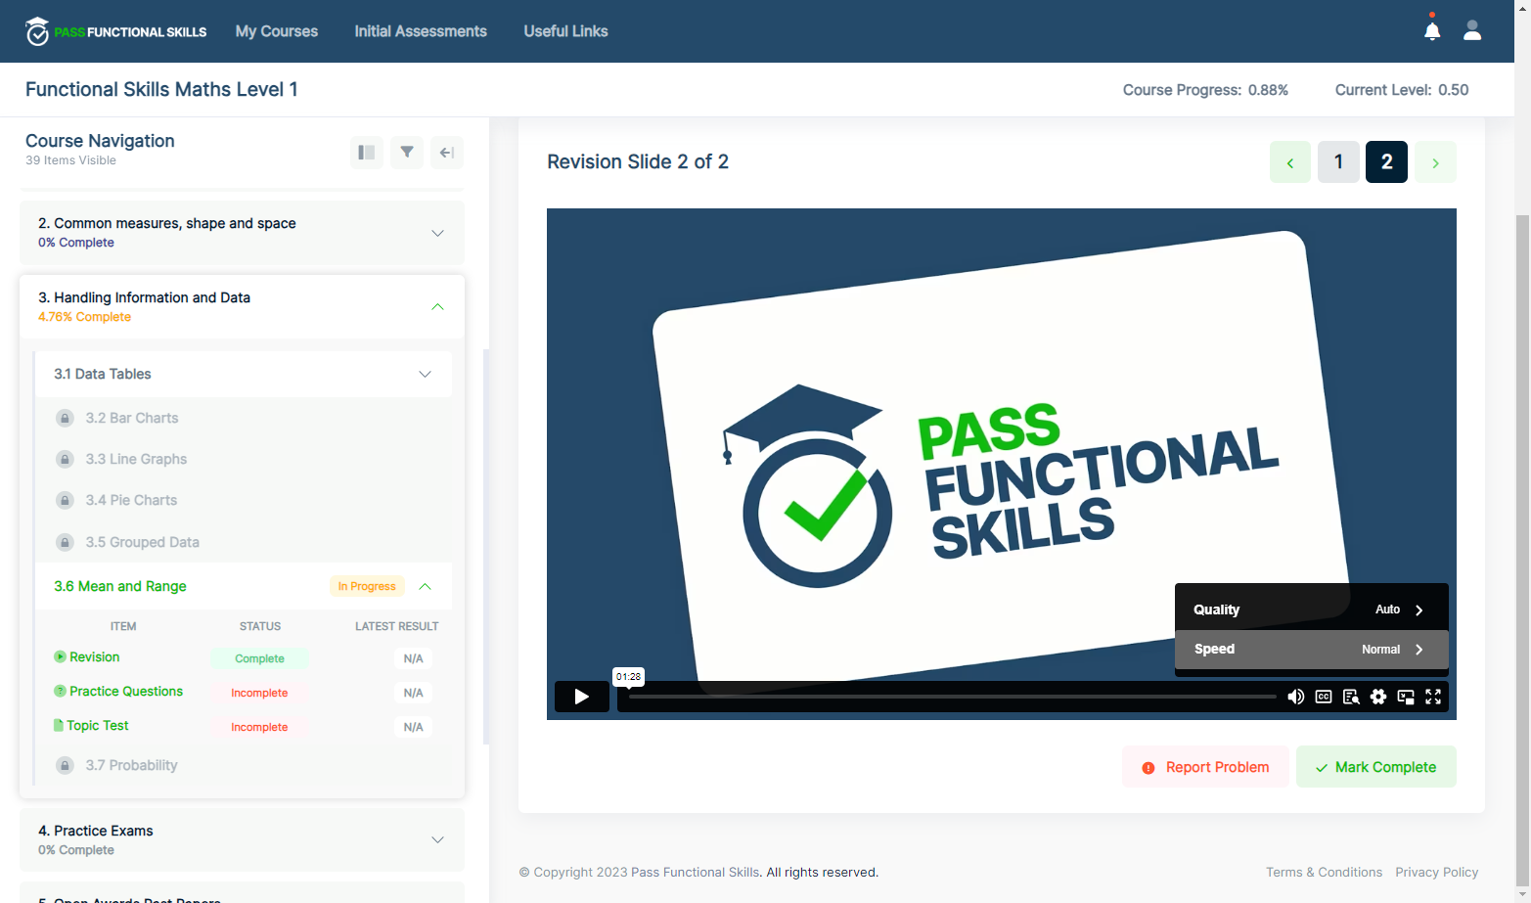Open Initial Assessments in the top navigation
Screen dimensions: 1531x903
tap(421, 31)
